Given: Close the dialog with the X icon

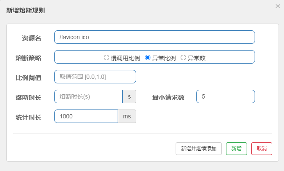Looking at the screenshot, I should [278, 6].
